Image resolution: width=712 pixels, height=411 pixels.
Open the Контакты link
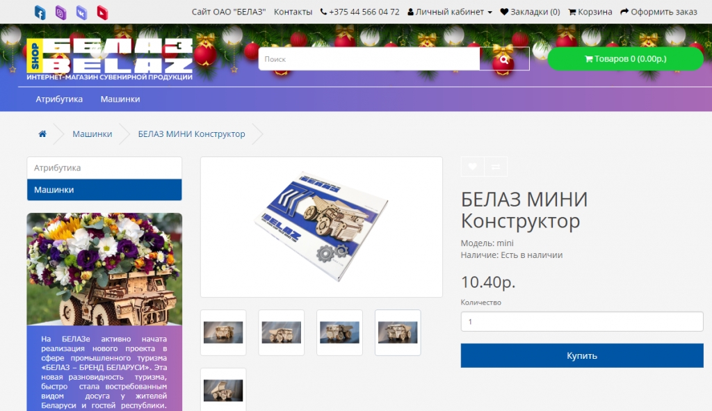pyautogui.click(x=293, y=12)
